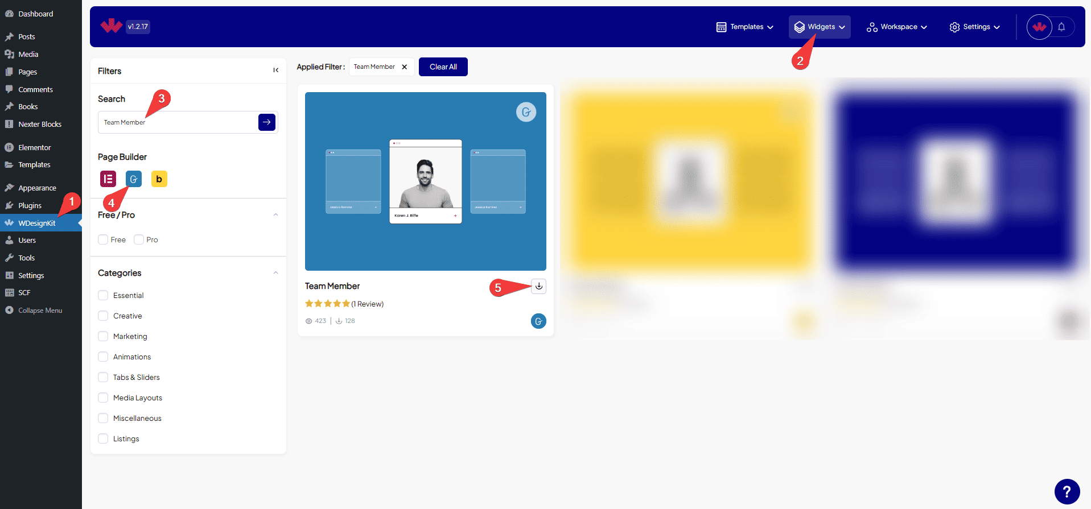1091x509 pixels.
Task: Check the Free filter checkbox
Action: [103, 239]
